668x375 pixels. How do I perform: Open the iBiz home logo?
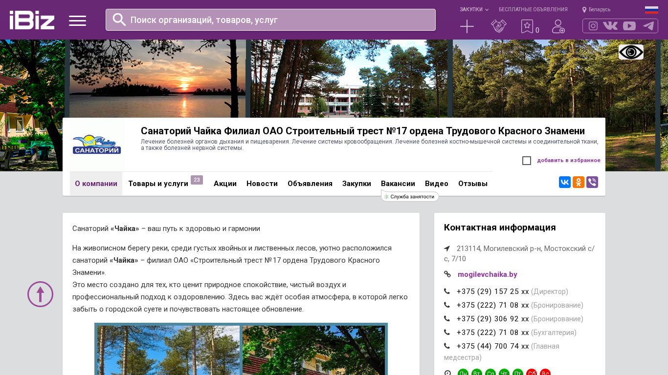32,20
